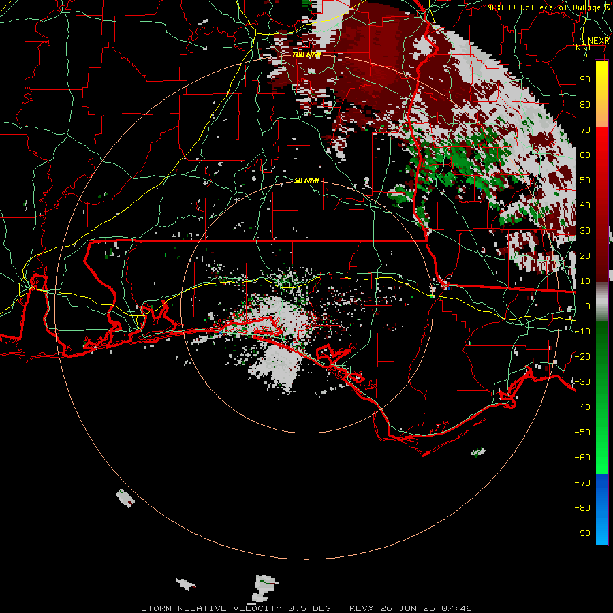The image size is (613, 613).
Task: Click the -20 value on velocity scale
Action: click(582, 356)
